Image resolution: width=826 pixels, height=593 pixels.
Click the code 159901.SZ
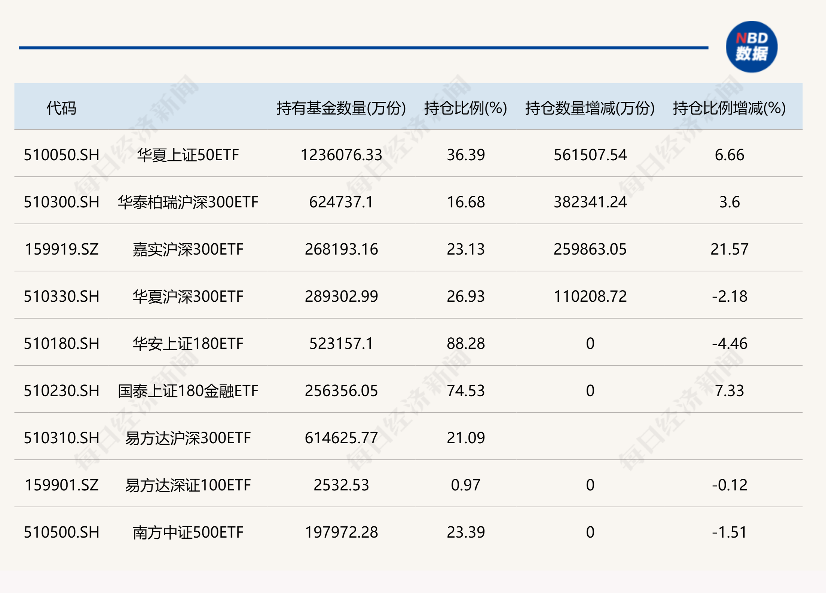pos(62,485)
